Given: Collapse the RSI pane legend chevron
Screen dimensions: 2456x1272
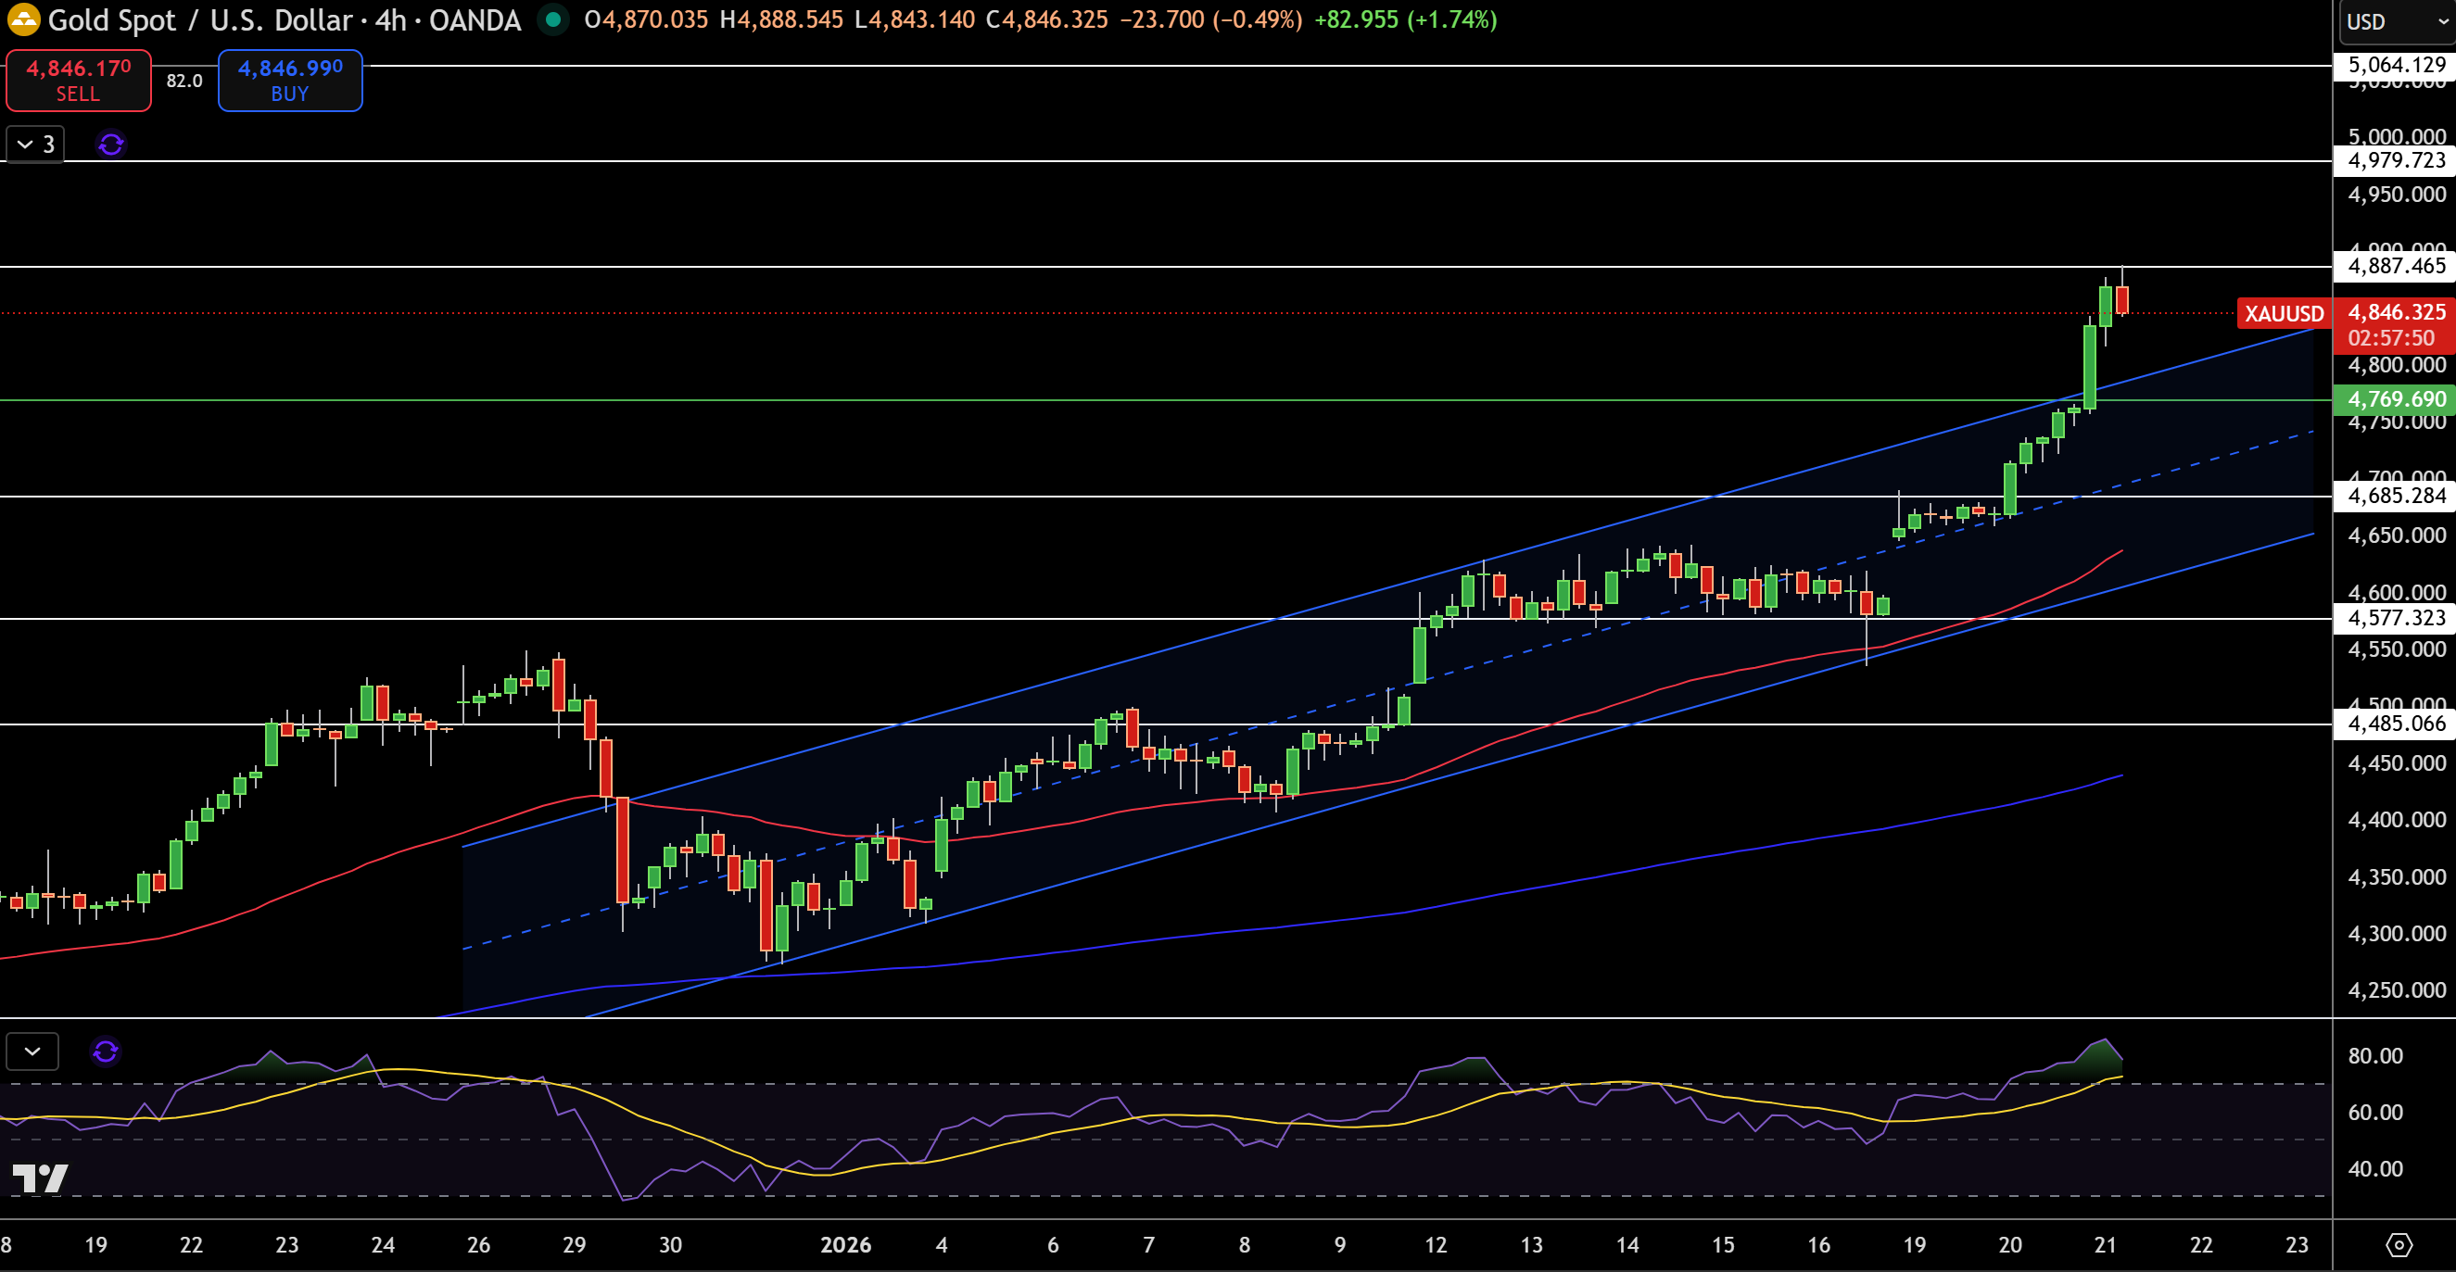Looking at the screenshot, I should coord(32,1052).
